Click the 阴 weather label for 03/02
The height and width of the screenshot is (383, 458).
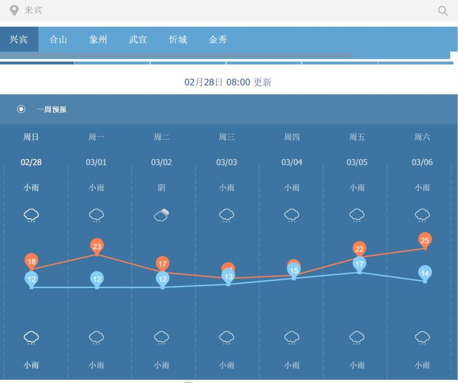click(162, 187)
